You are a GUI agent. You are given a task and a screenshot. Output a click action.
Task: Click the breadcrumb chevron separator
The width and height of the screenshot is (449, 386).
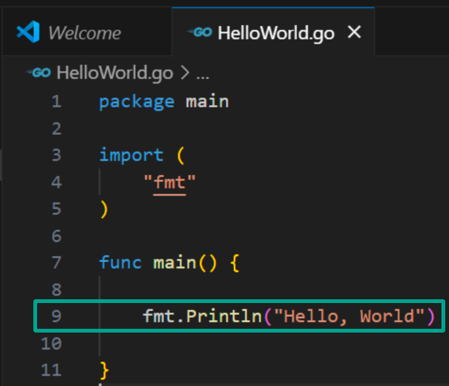pyautogui.click(x=186, y=73)
